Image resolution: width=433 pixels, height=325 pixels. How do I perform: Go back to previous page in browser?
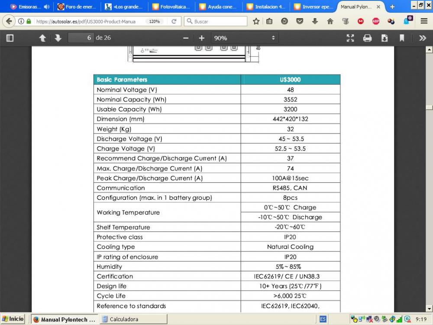[9, 21]
